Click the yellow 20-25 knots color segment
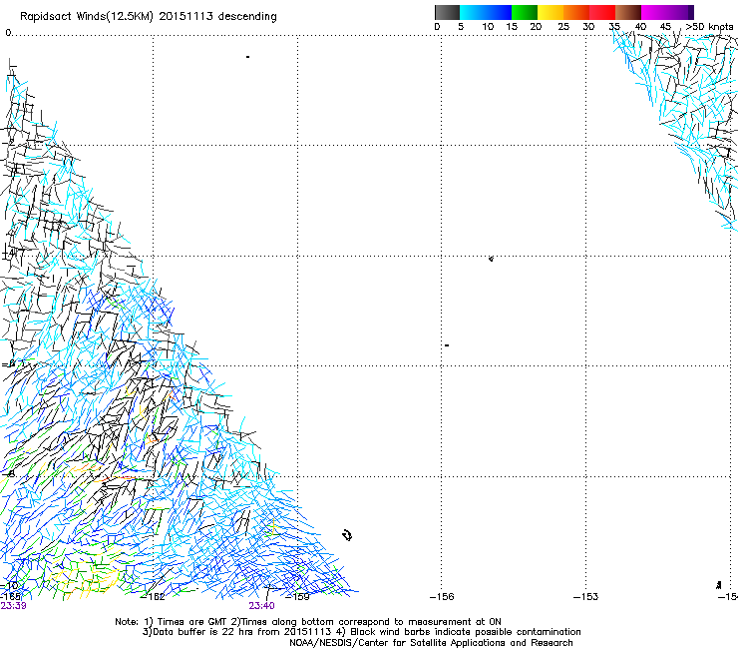The width and height of the screenshot is (738, 649). point(551,12)
